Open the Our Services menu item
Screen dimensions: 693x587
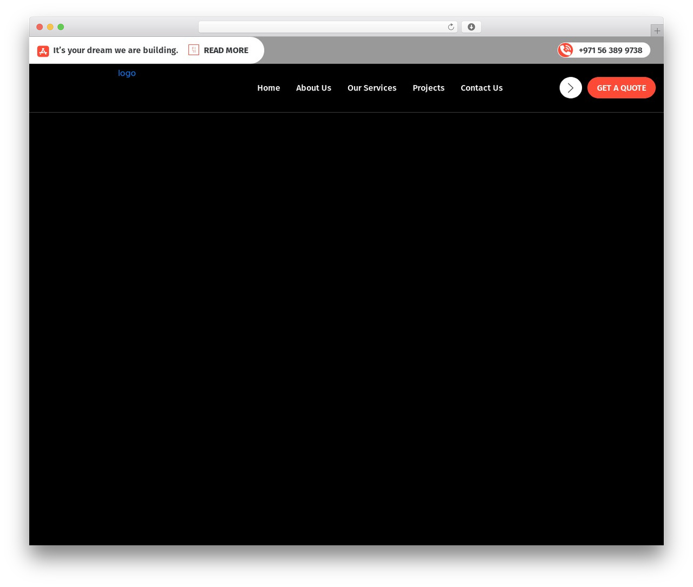point(372,88)
